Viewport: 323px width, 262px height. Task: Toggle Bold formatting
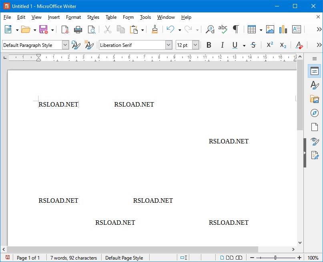[209, 45]
